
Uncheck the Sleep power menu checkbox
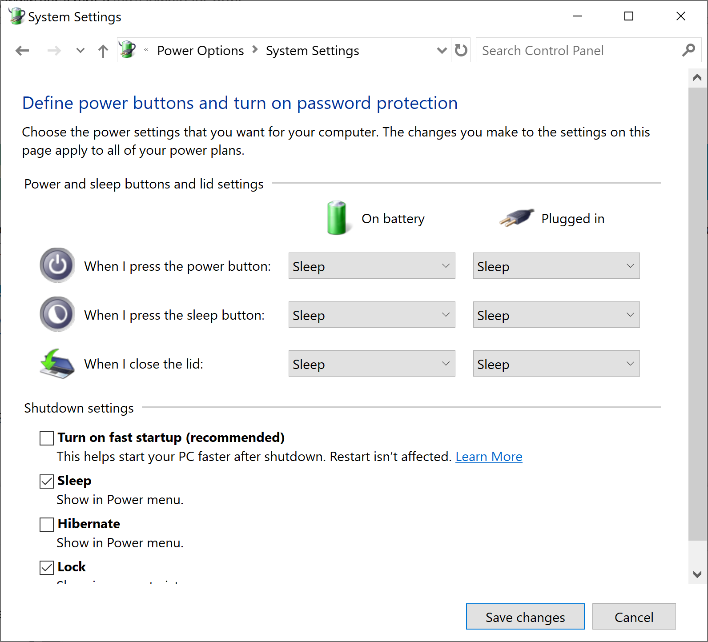coord(47,481)
